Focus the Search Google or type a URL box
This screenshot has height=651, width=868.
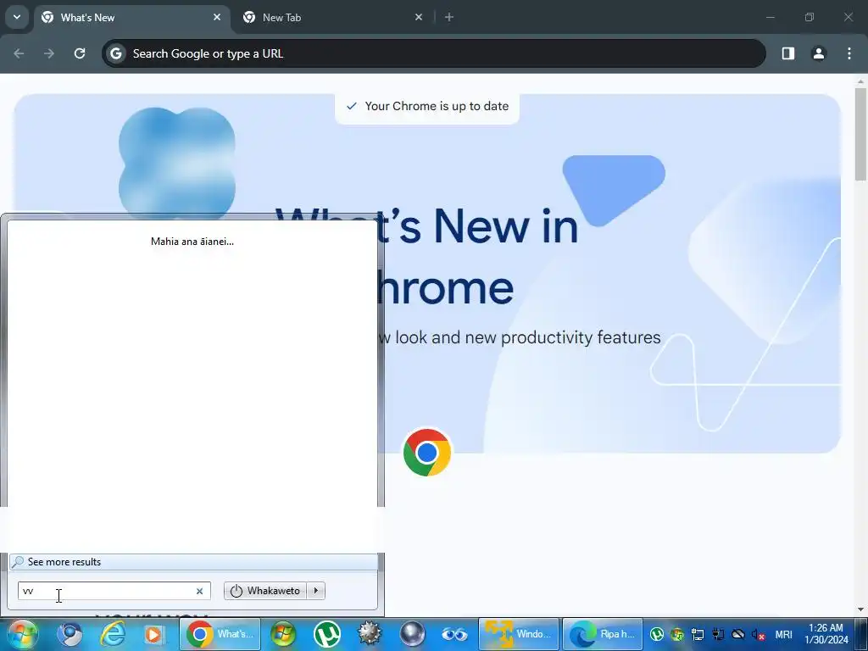click(433, 53)
